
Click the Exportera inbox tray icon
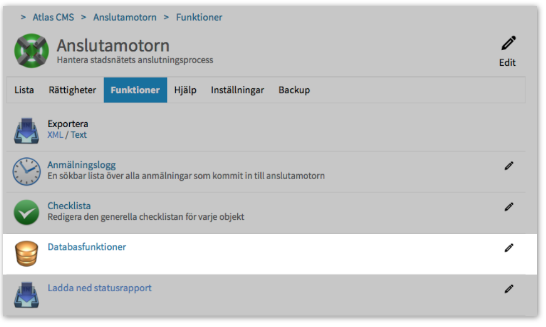click(26, 131)
